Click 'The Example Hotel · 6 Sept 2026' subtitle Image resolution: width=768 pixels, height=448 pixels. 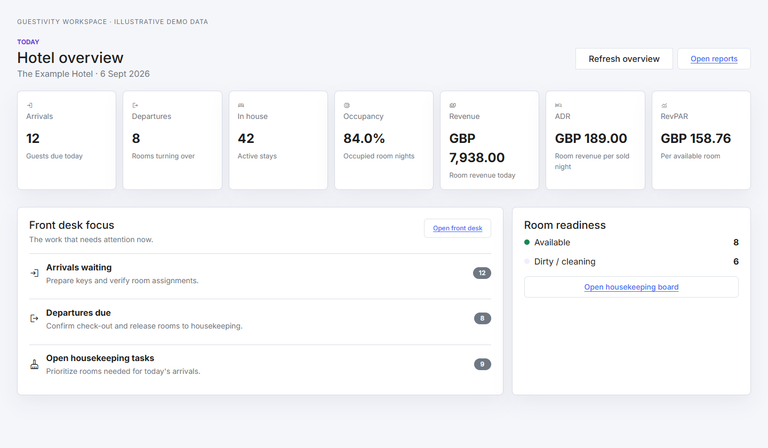click(84, 74)
